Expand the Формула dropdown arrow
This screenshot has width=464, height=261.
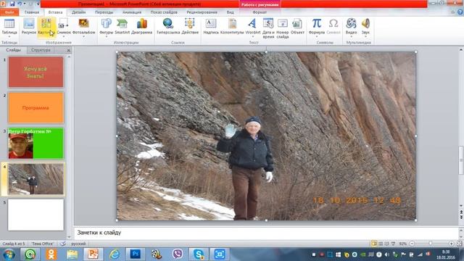pos(317,37)
